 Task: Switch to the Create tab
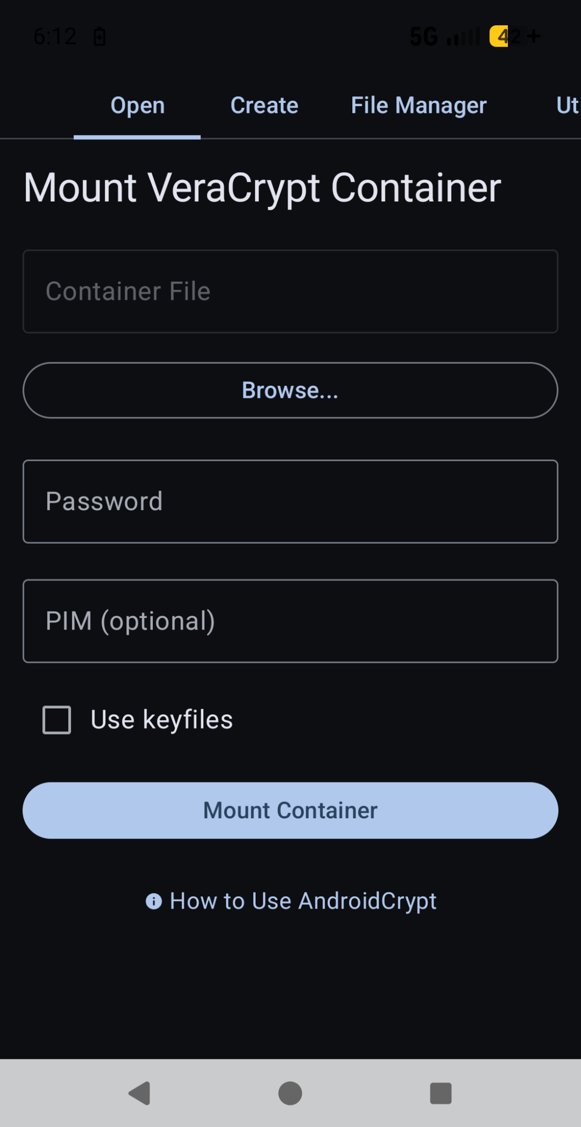264,106
